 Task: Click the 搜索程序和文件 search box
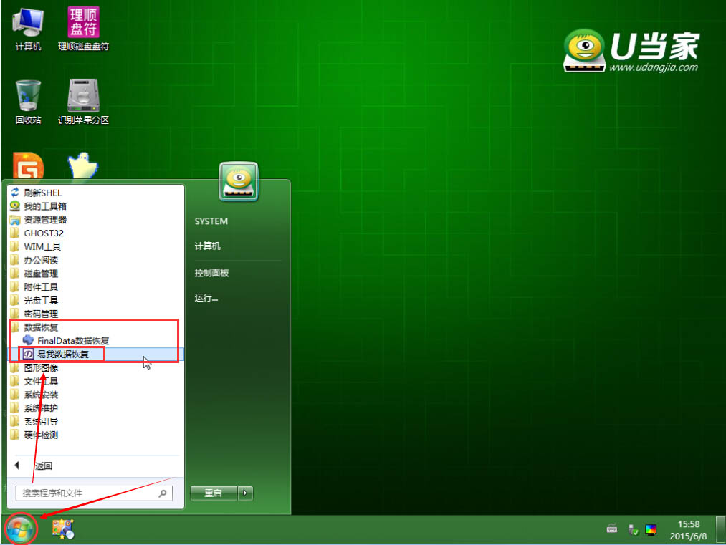86,493
